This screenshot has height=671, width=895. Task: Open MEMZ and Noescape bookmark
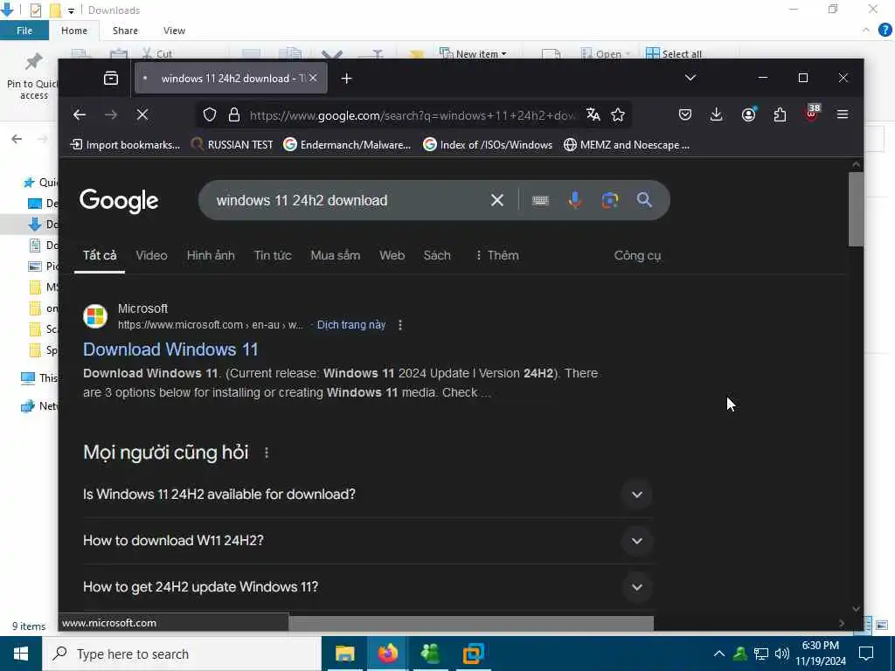[627, 145]
